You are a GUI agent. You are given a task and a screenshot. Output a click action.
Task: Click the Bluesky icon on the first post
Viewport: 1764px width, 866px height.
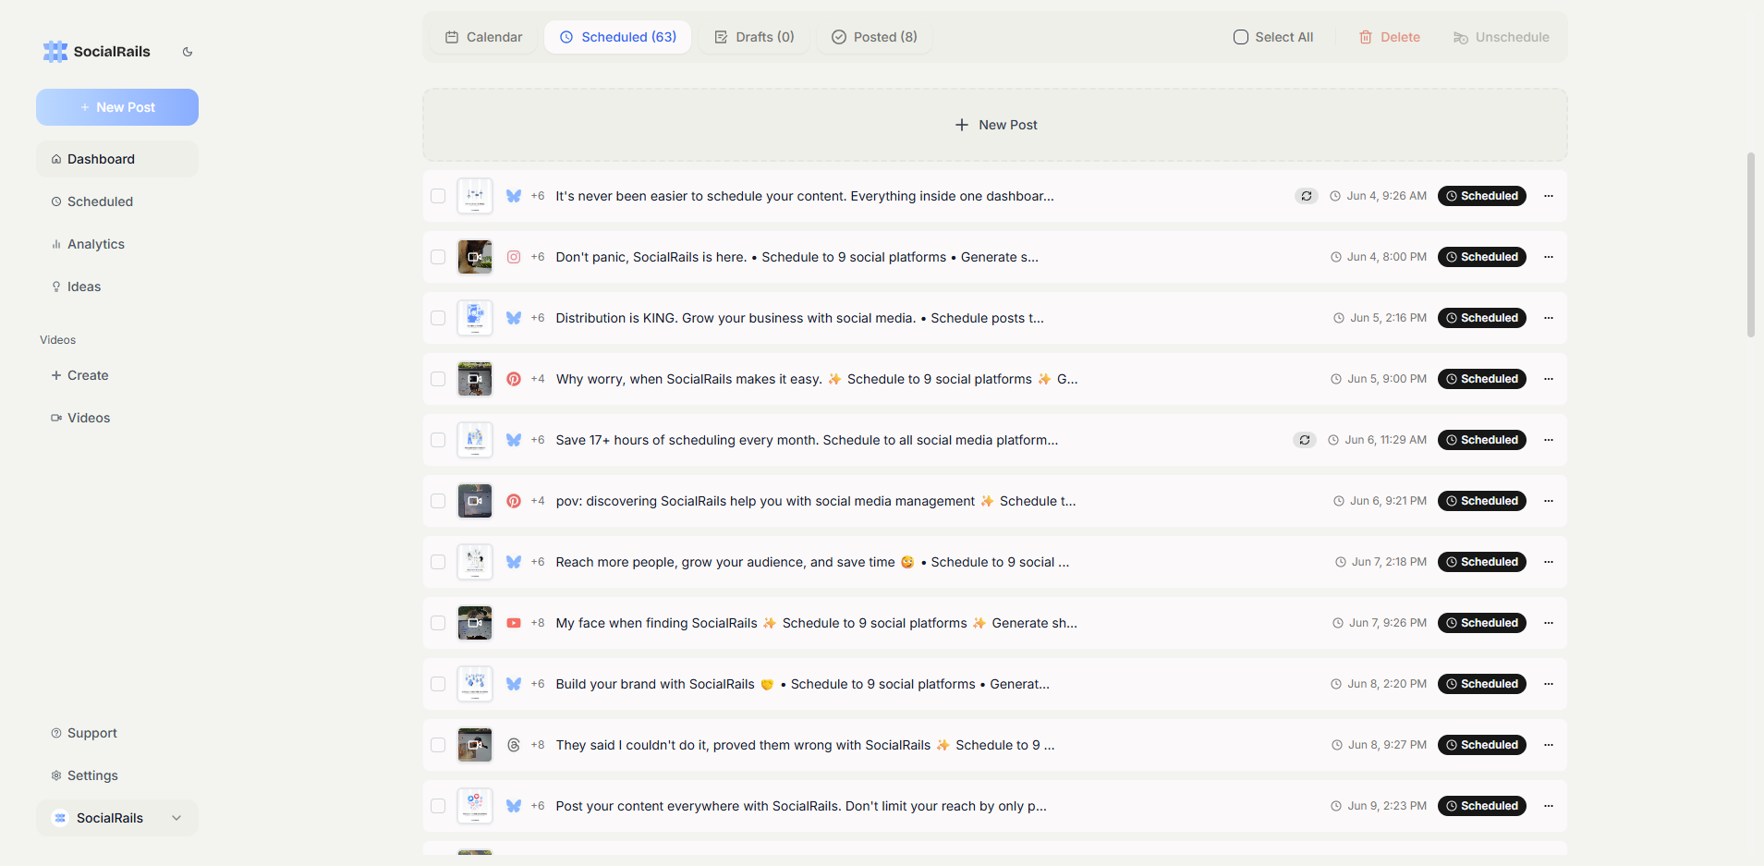tap(514, 196)
